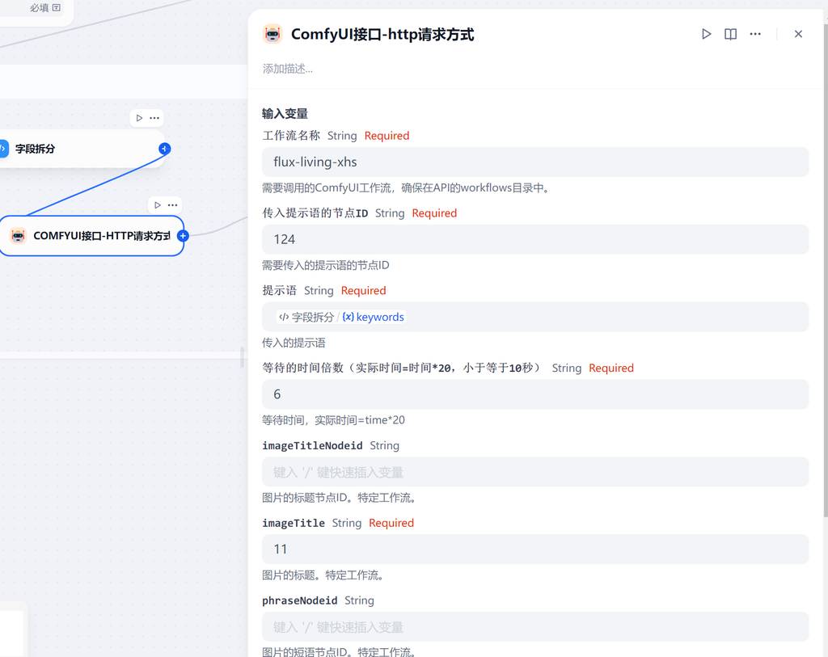This screenshot has width=828, height=657.
Task: Run the ComfyUI node from panel header
Action: (x=706, y=34)
